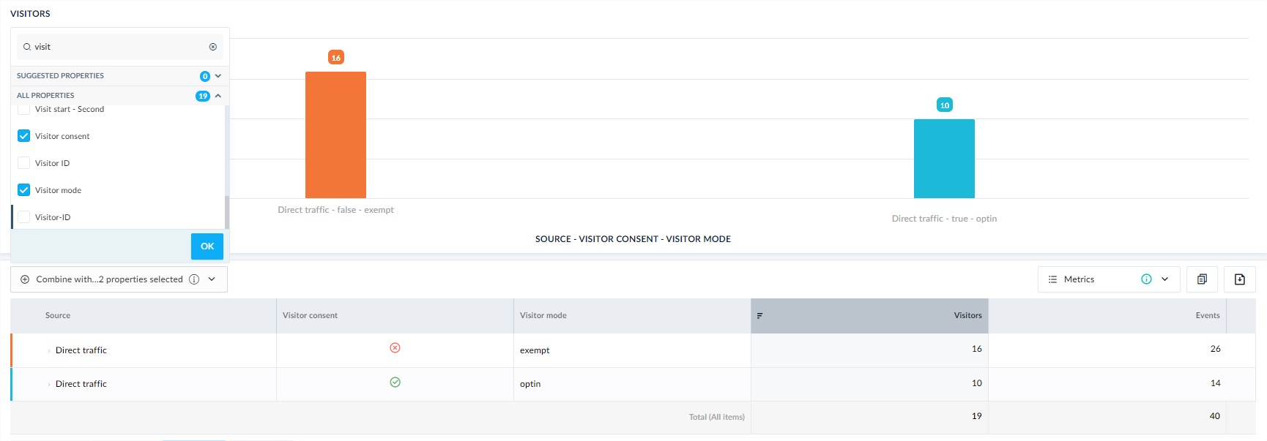
Task: Open the Metrics dropdown
Action: (1164, 279)
